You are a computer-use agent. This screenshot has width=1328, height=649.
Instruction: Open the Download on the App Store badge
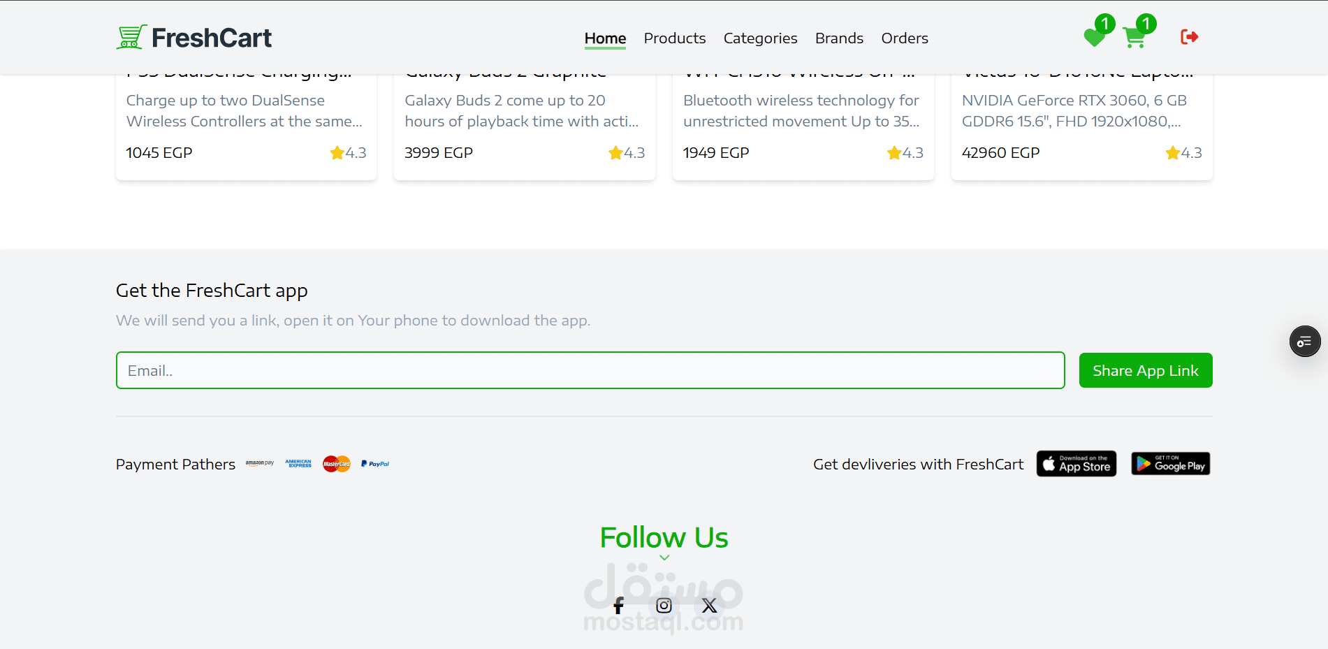1077,464
